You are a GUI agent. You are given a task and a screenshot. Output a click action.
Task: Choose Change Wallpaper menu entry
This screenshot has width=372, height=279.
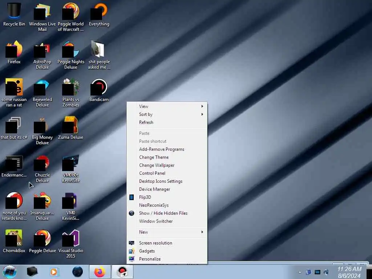pos(167,165)
